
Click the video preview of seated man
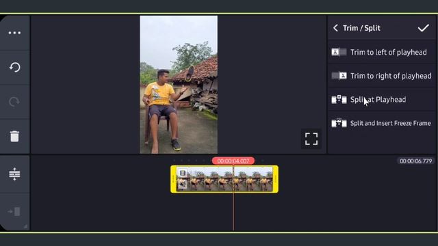click(x=179, y=85)
